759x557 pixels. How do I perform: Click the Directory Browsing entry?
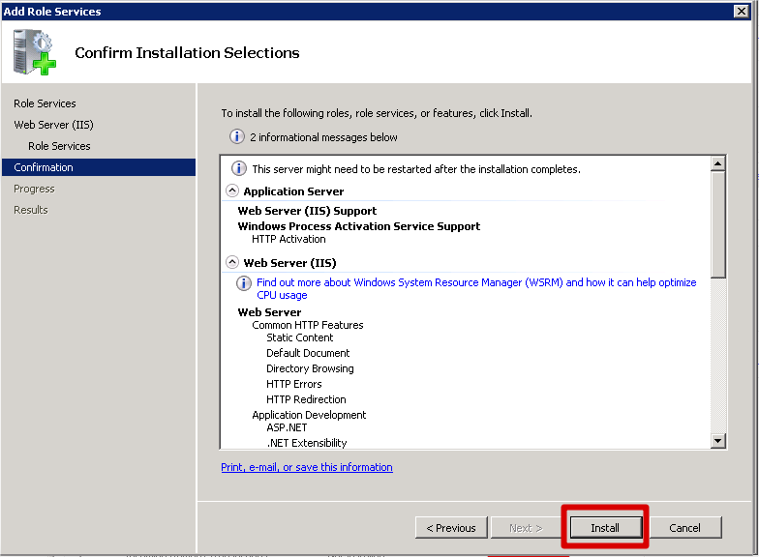point(310,368)
